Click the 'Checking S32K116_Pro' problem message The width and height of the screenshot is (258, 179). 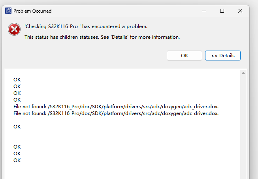click(86, 26)
